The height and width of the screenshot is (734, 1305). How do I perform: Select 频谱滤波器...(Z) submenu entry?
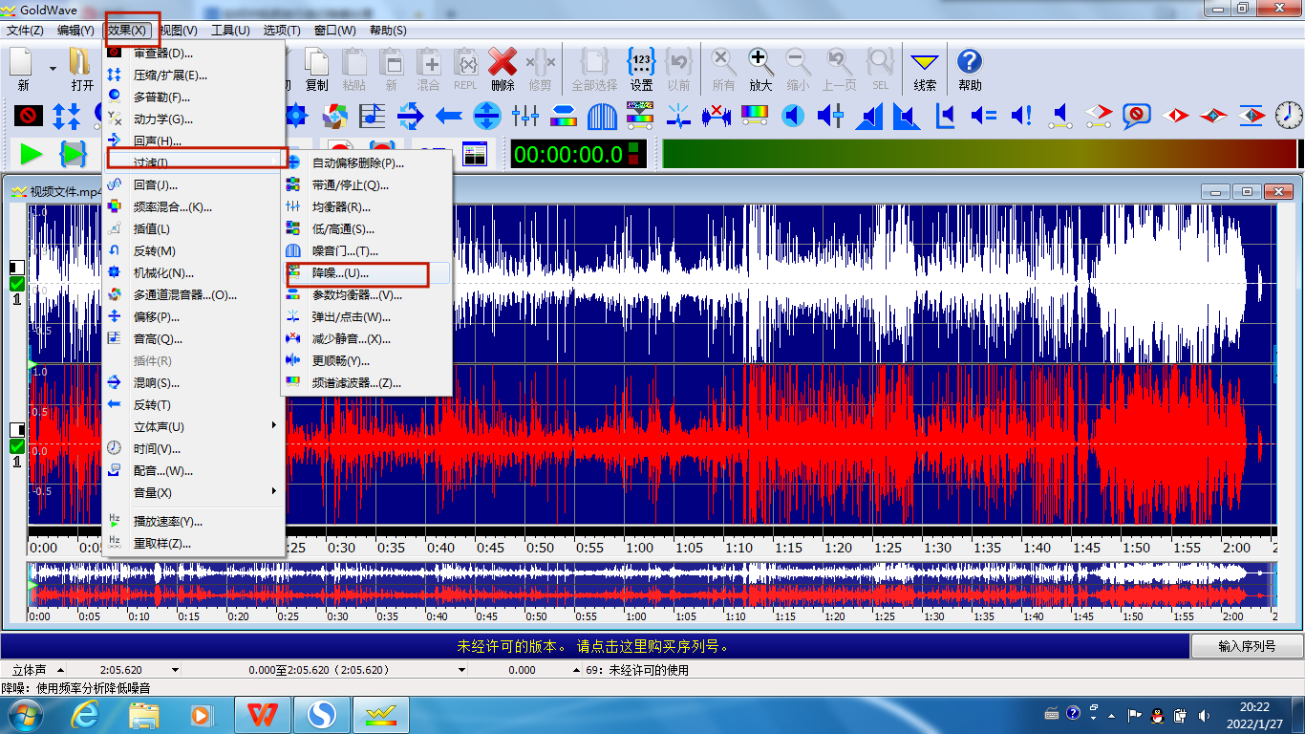(x=366, y=382)
